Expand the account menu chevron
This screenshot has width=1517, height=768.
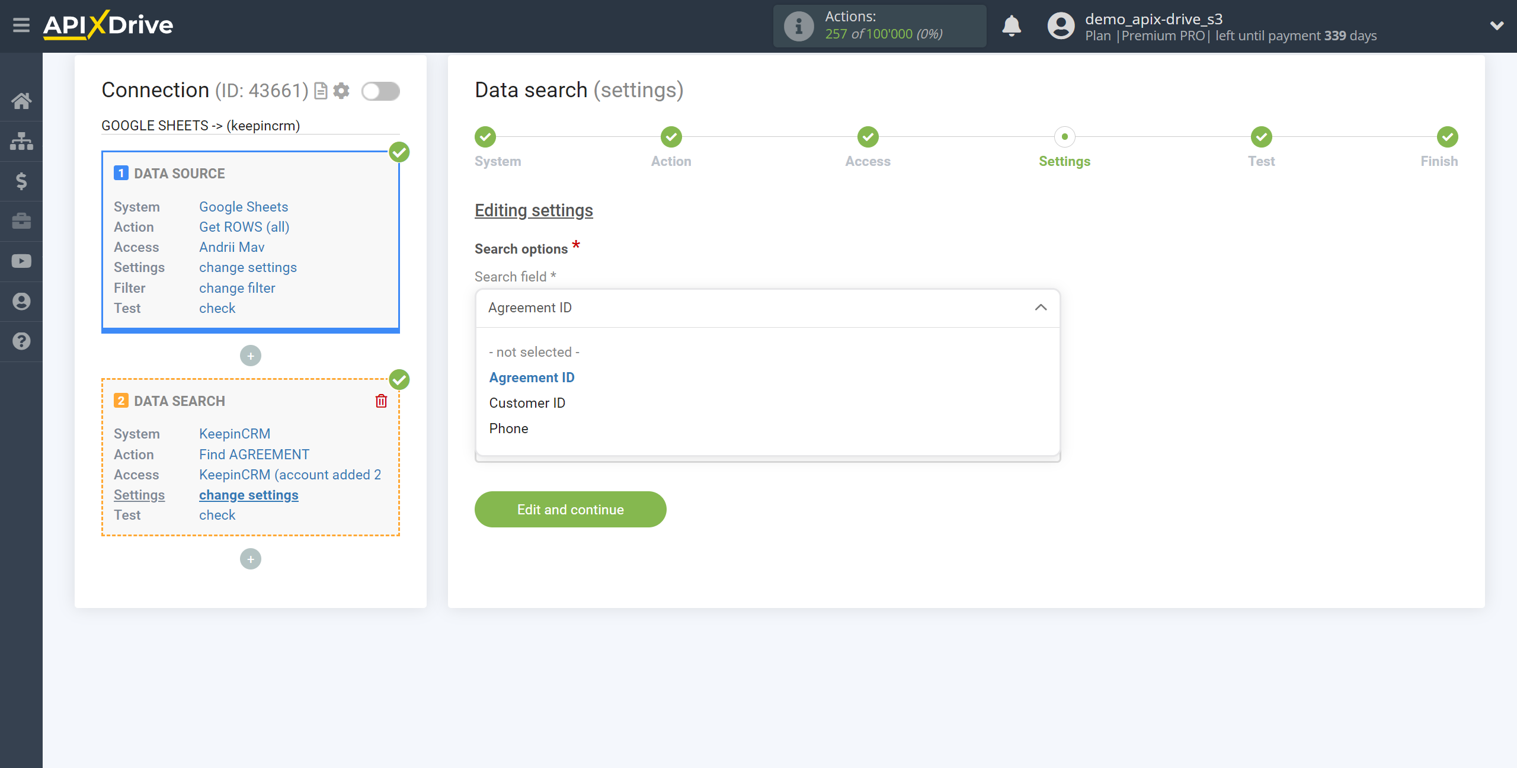1497,25
